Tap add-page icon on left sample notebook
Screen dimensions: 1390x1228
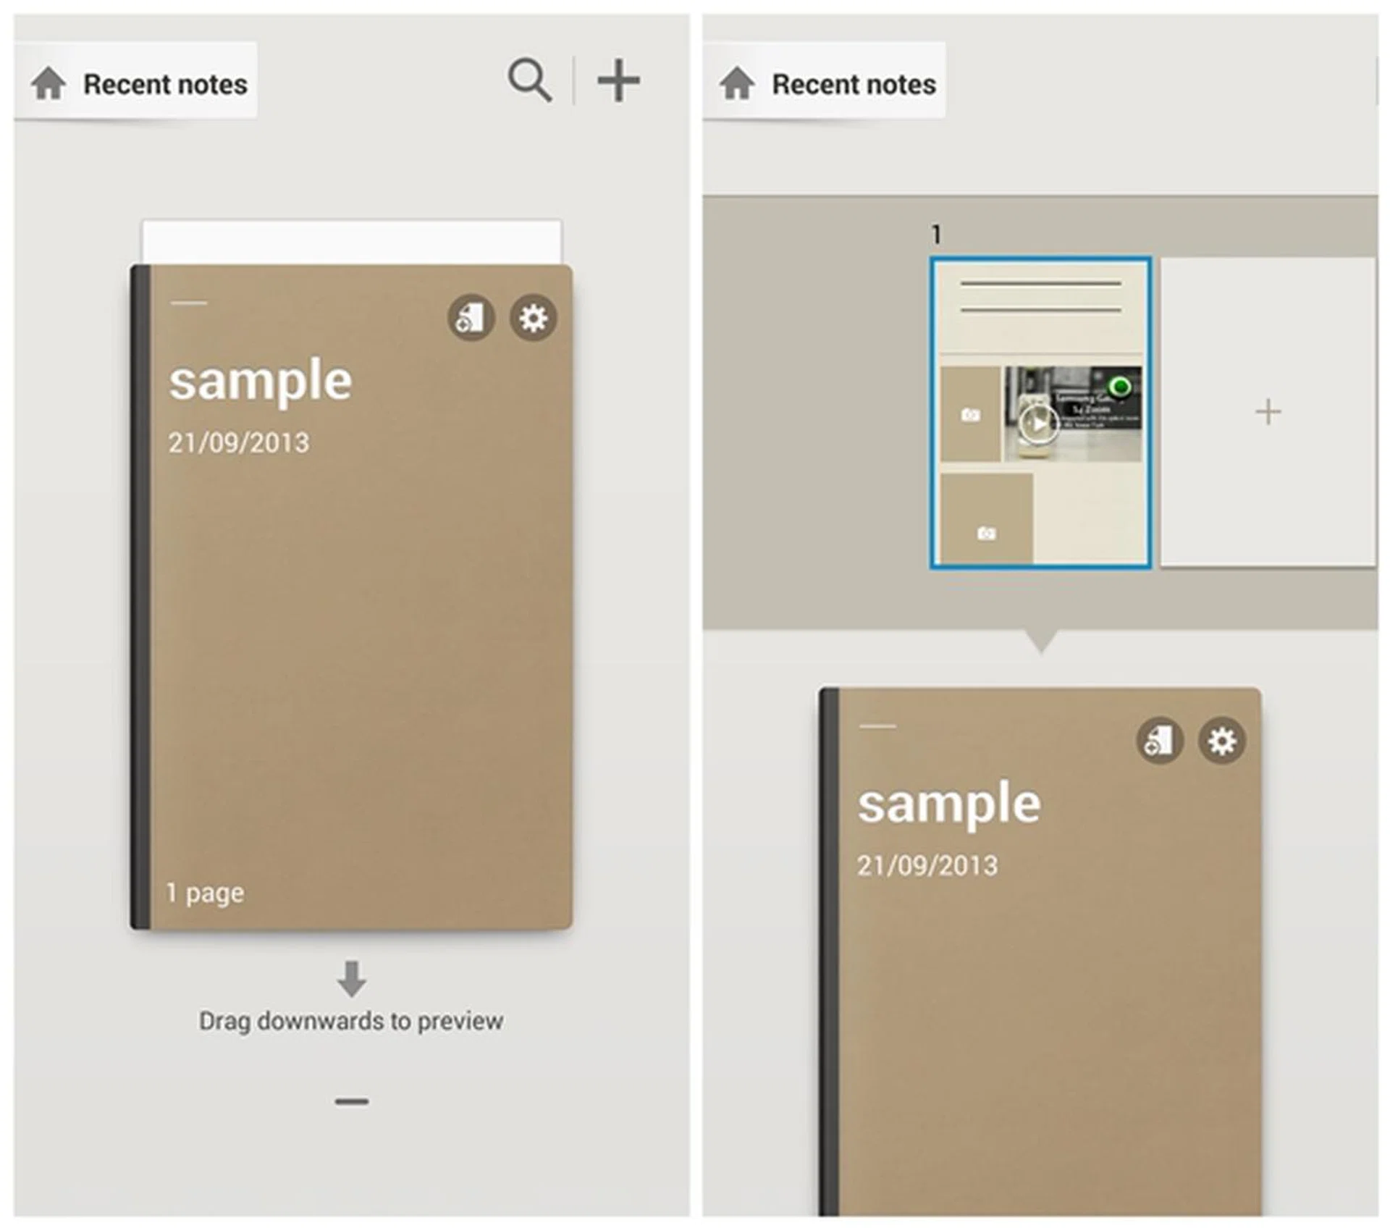[471, 318]
